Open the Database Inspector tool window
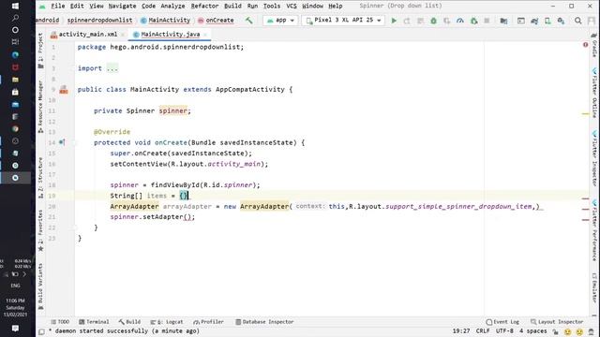 point(264,322)
